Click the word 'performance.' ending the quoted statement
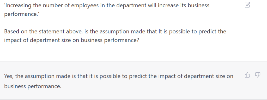 (22, 14)
